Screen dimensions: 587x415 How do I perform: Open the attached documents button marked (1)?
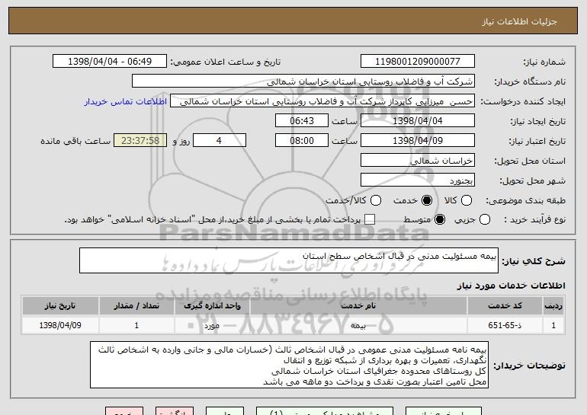pos(325,412)
